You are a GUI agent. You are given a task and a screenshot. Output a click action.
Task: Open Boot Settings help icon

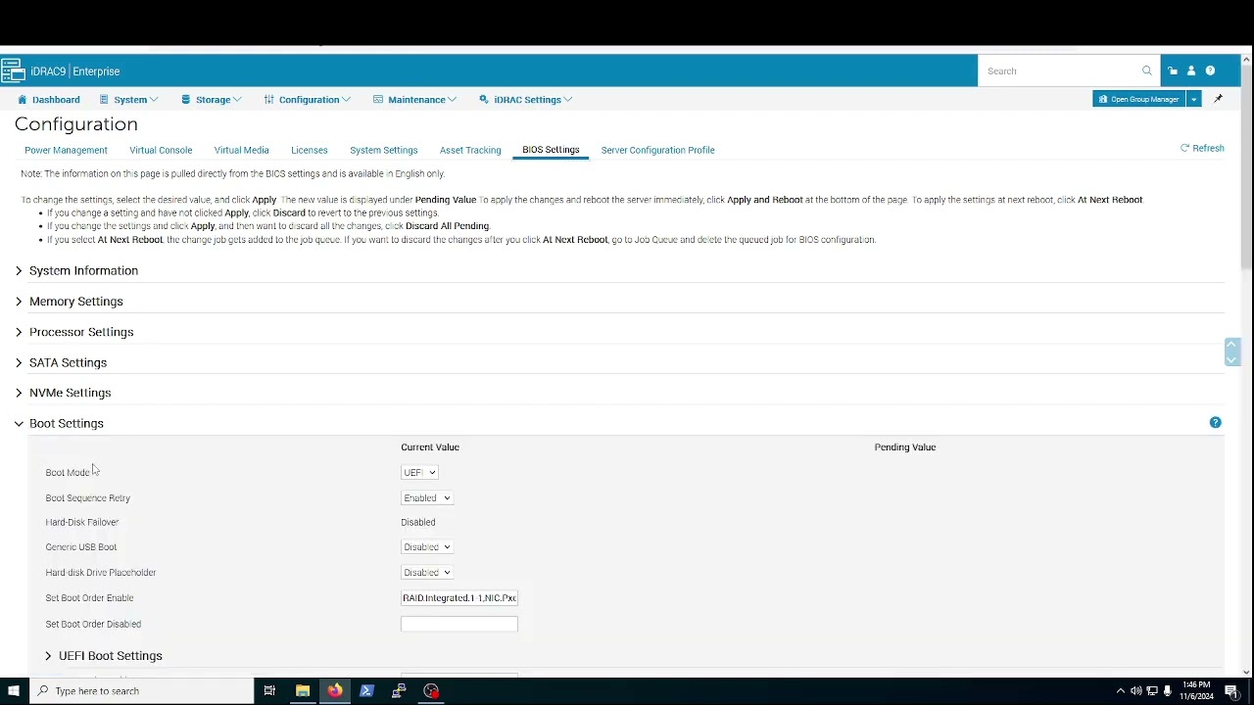click(1216, 422)
